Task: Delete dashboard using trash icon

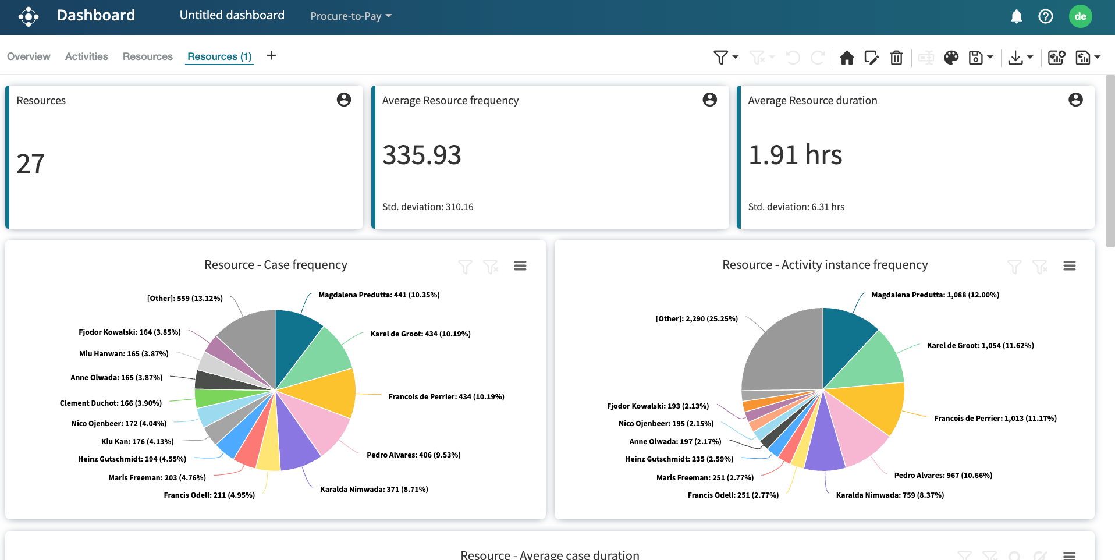Action: pos(896,58)
